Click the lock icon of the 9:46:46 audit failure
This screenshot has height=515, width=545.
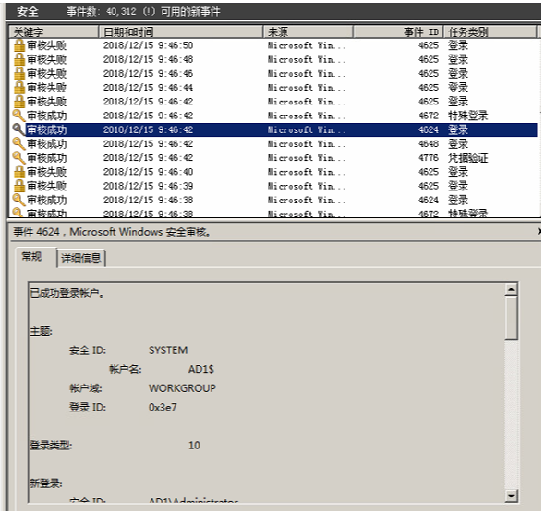[x=19, y=73]
